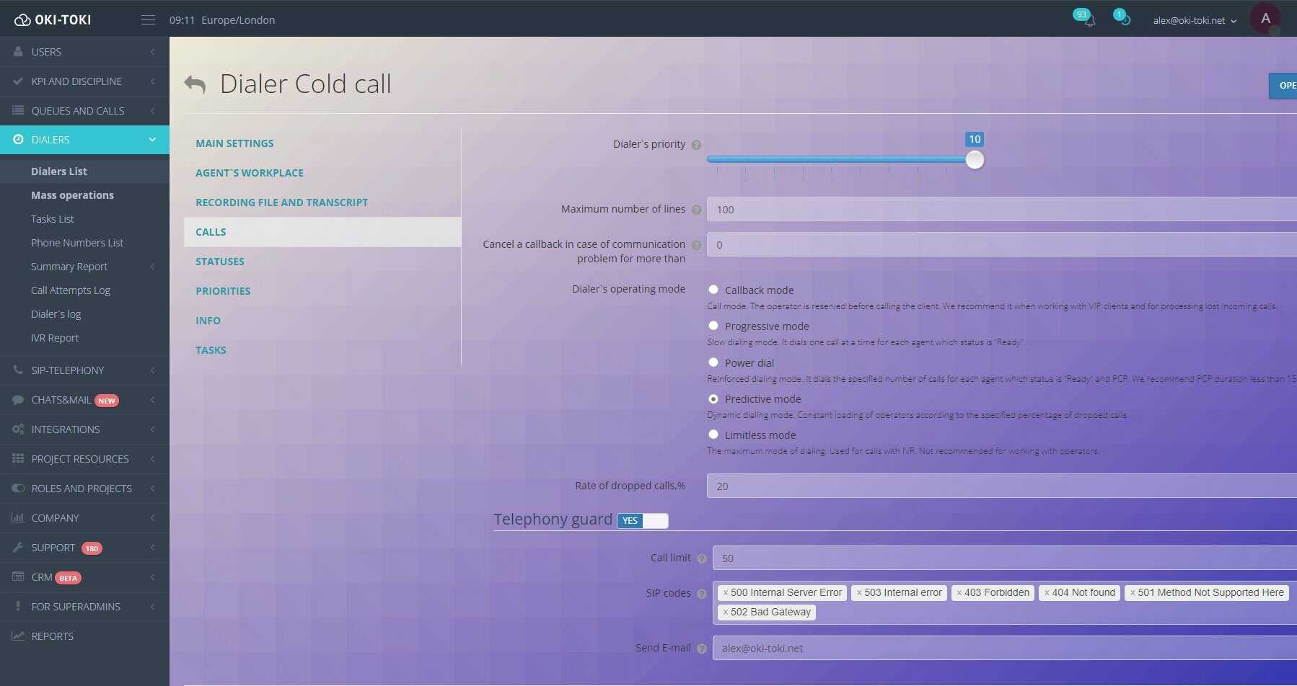Switch to the Statuses tab
Image resolution: width=1297 pixels, height=686 pixels.
click(x=220, y=262)
